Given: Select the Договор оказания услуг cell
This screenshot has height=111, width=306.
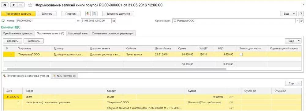Looking at the screenshot, I should coord(69,55).
